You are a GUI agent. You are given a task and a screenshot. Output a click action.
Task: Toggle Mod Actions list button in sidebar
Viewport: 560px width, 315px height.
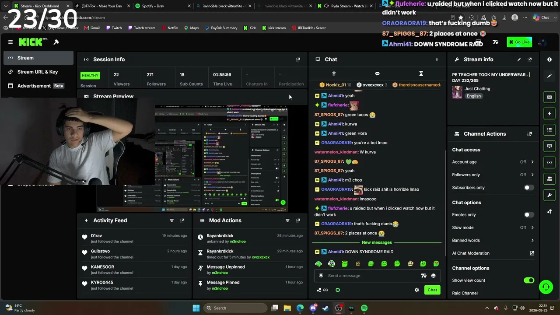pyautogui.click(x=549, y=130)
